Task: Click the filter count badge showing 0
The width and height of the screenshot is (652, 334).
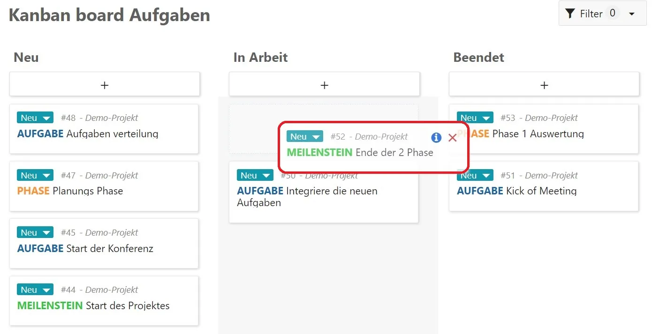Action: (x=613, y=13)
